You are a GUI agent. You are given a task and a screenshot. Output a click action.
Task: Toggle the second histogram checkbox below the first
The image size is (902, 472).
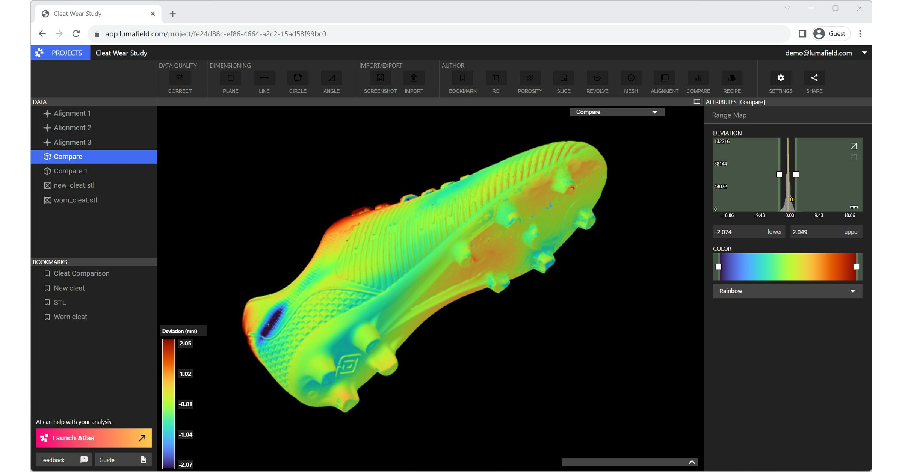point(854,157)
